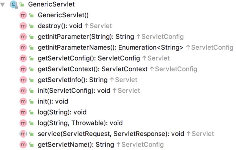236x150 pixels.
Task: Collapse the GenericServlet class node
Action: tap(3, 4)
